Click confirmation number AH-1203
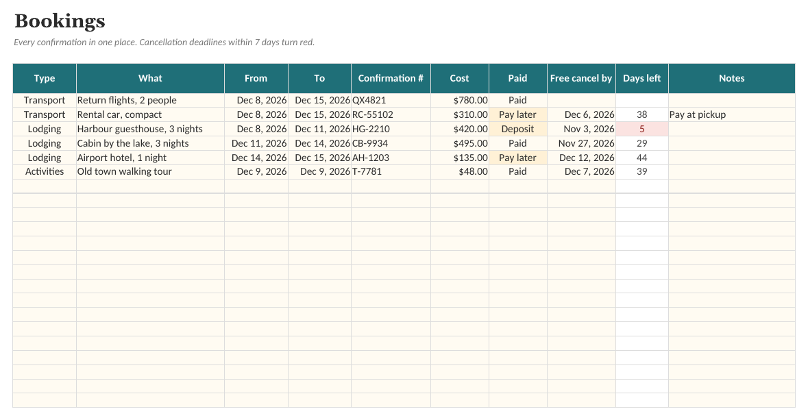 coord(391,158)
